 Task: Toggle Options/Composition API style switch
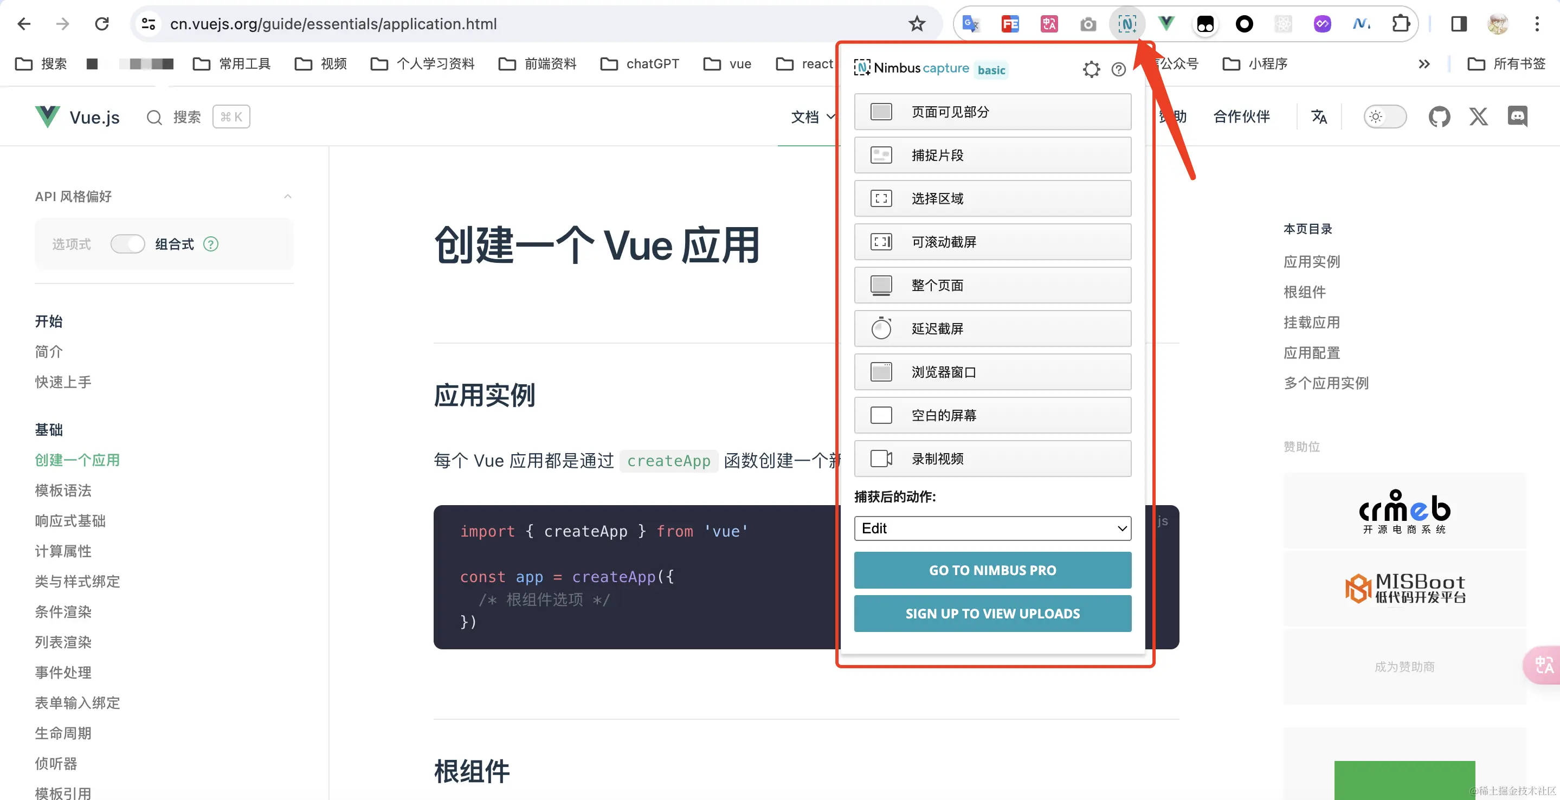tap(128, 244)
